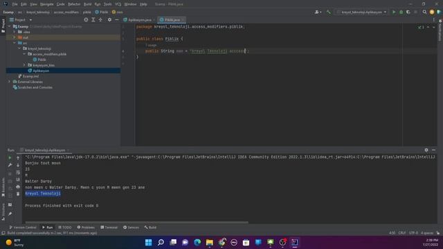Open the run configuration dropdown
443x249 pixels.
pos(362,12)
